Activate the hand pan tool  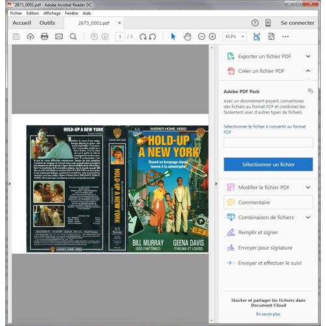pyautogui.click(x=187, y=37)
